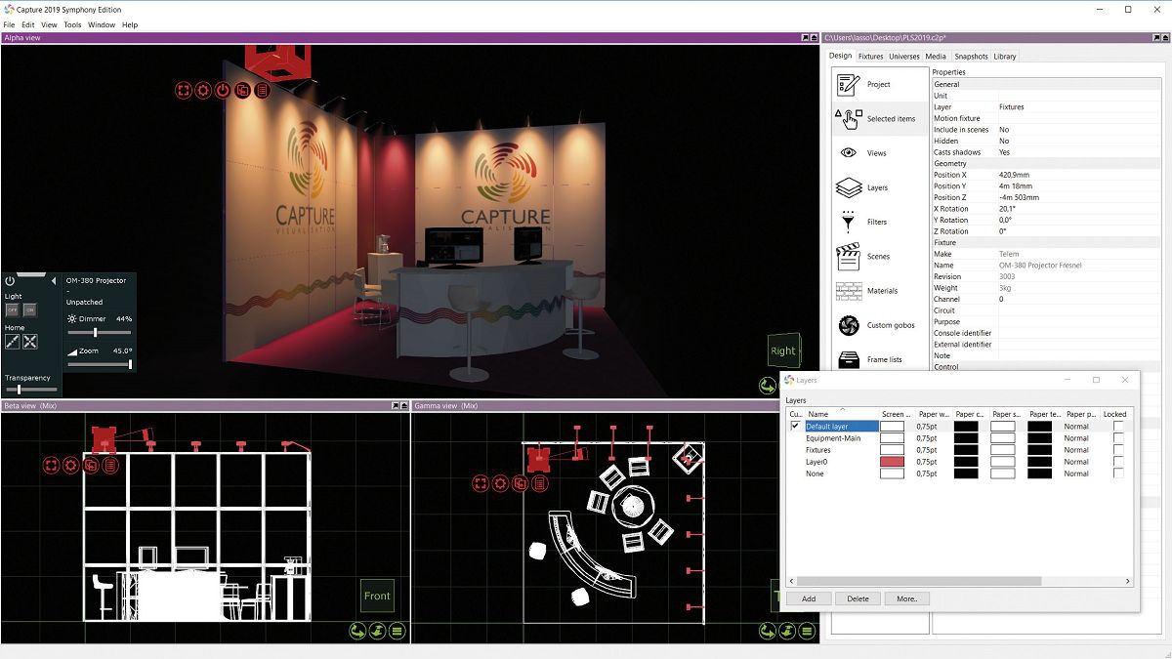Click the fixture control panel power icon

(x=10, y=281)
